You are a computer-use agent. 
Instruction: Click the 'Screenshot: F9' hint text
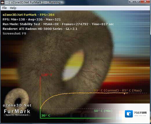coord(14,33)
